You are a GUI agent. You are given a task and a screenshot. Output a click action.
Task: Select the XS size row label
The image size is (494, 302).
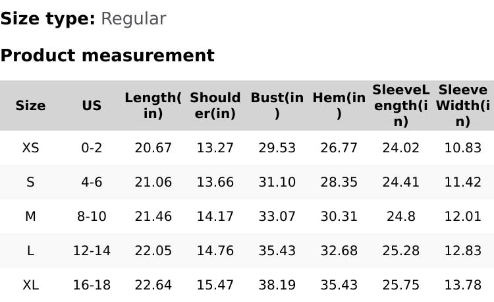tap(30, 148)
